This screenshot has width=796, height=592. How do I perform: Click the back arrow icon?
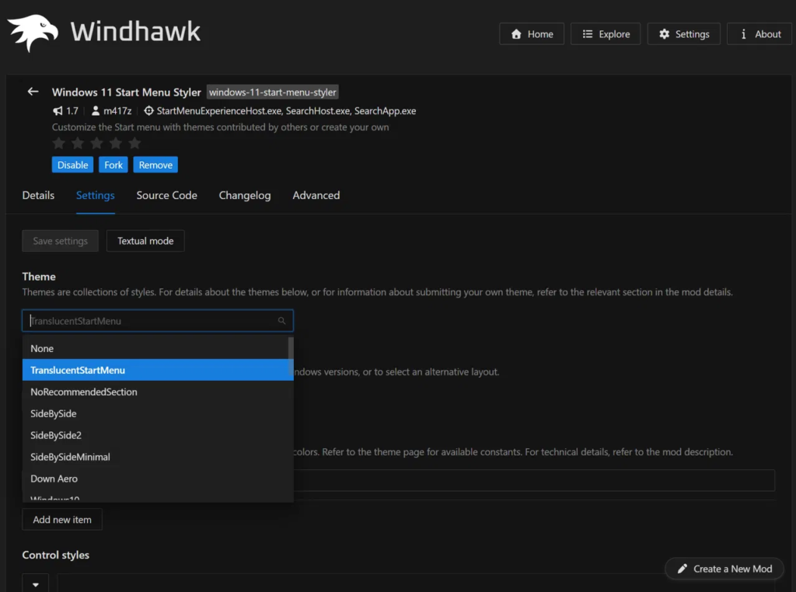coord(33,92)
